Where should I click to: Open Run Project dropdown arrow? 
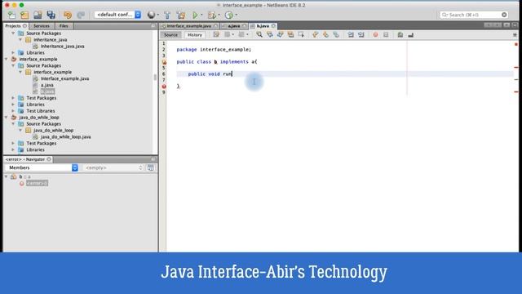pos(201,15)
